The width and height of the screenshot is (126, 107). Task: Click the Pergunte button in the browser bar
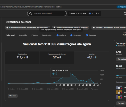coord(121,7)
